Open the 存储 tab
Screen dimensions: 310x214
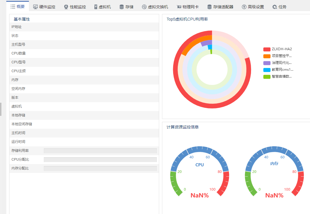click(127, 7)
